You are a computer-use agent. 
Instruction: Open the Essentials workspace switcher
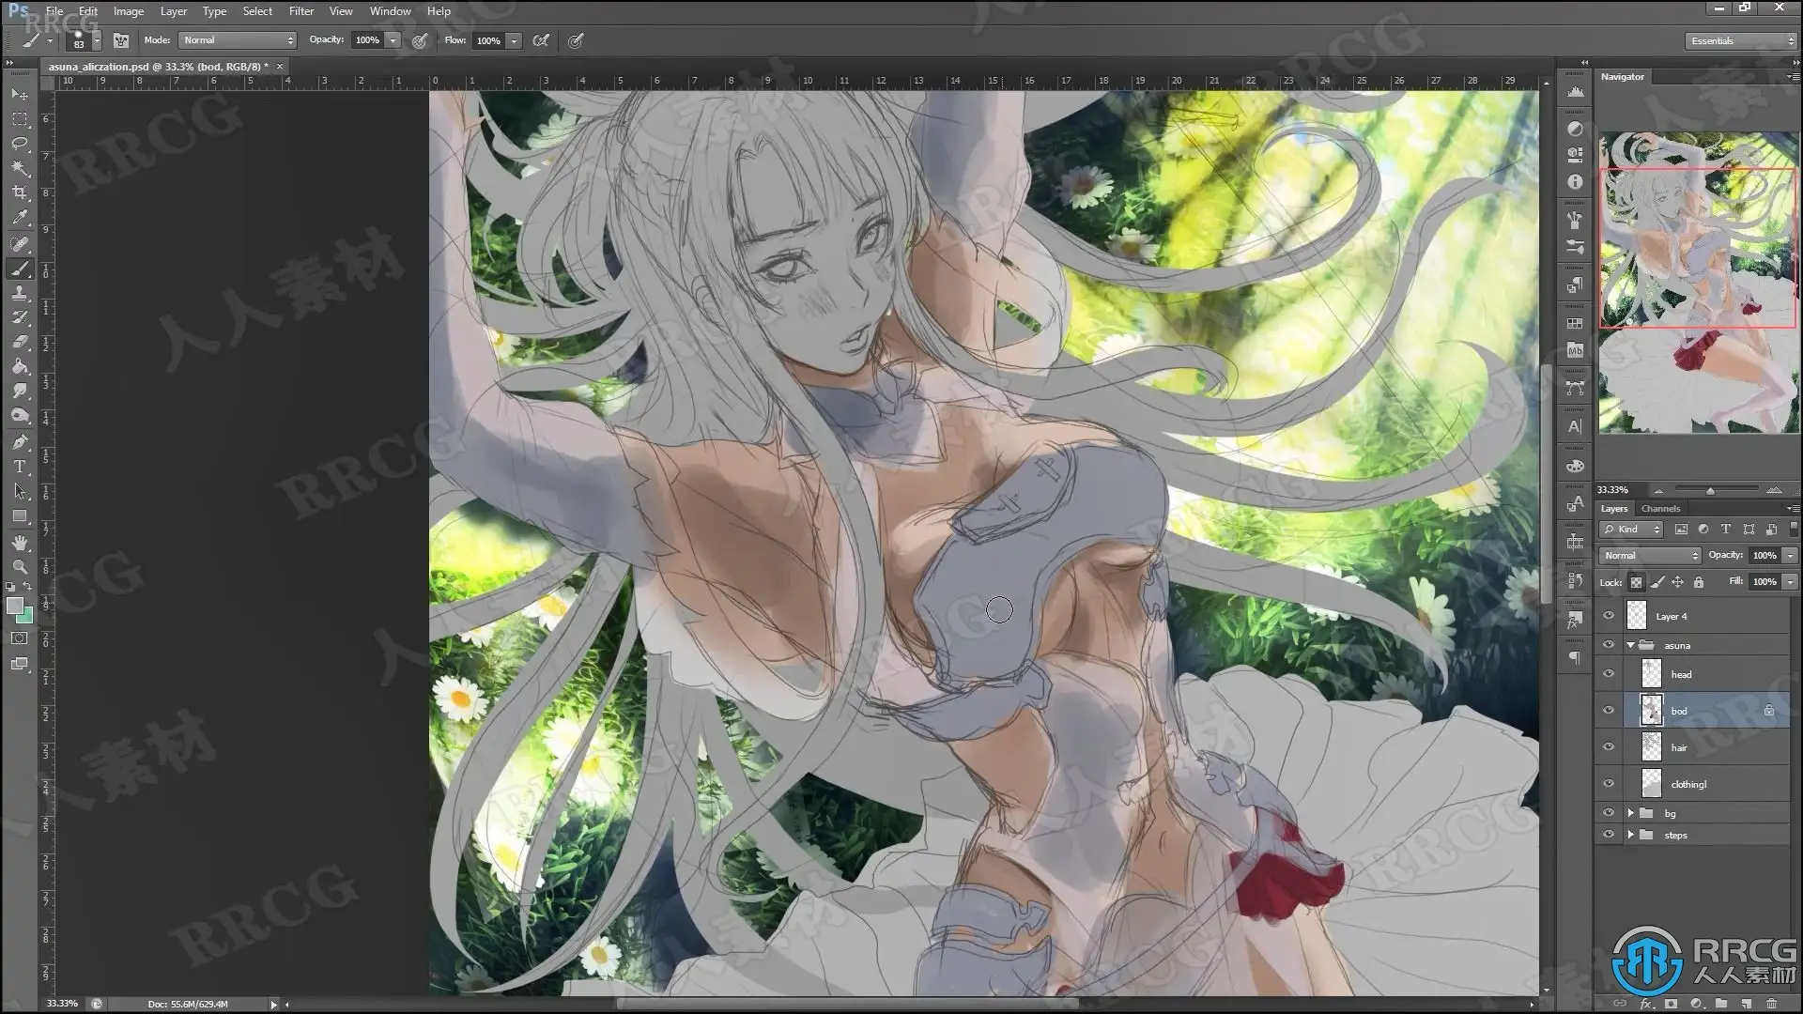1739,40
